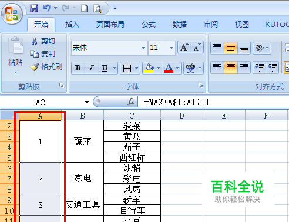Select cell containing 冰箱

[132, 168]
